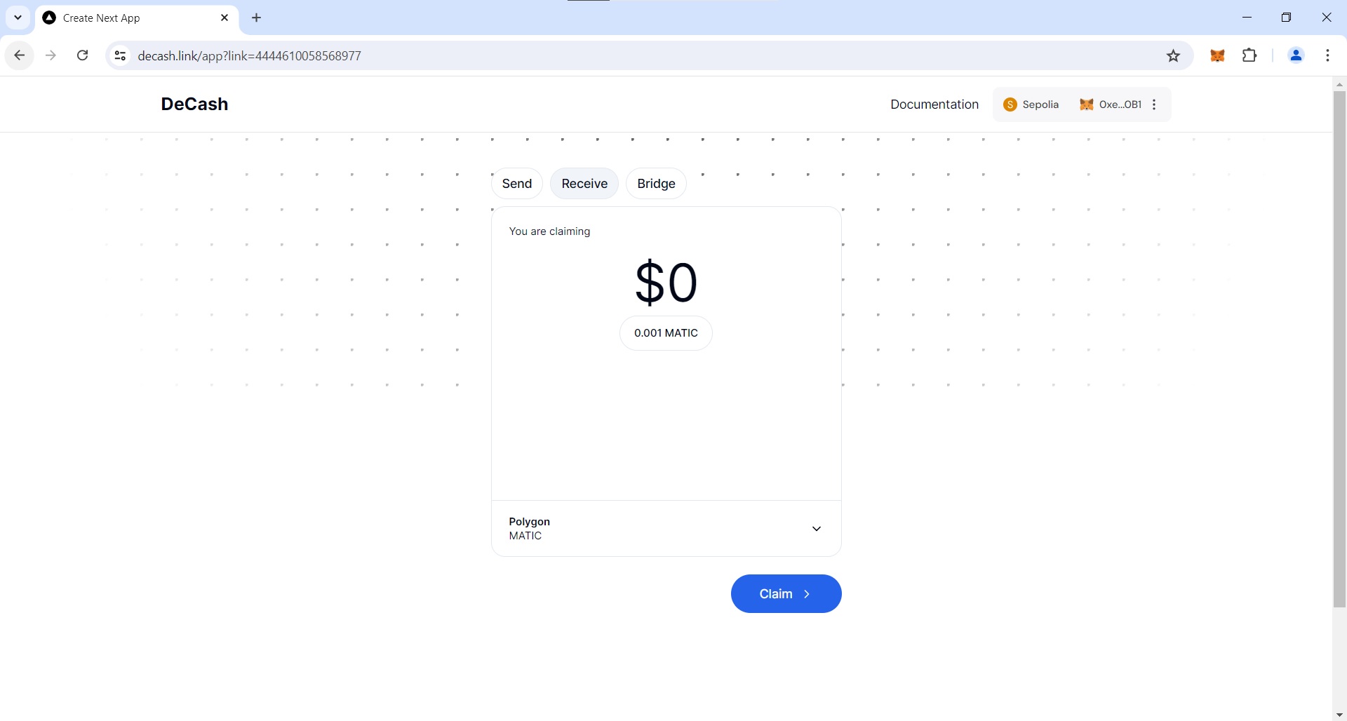This screenshot has height=721, width=1347.
Task: Open the browser Extensions puzzle icon
Action: pyautogui.click(x=1249, y=55)
